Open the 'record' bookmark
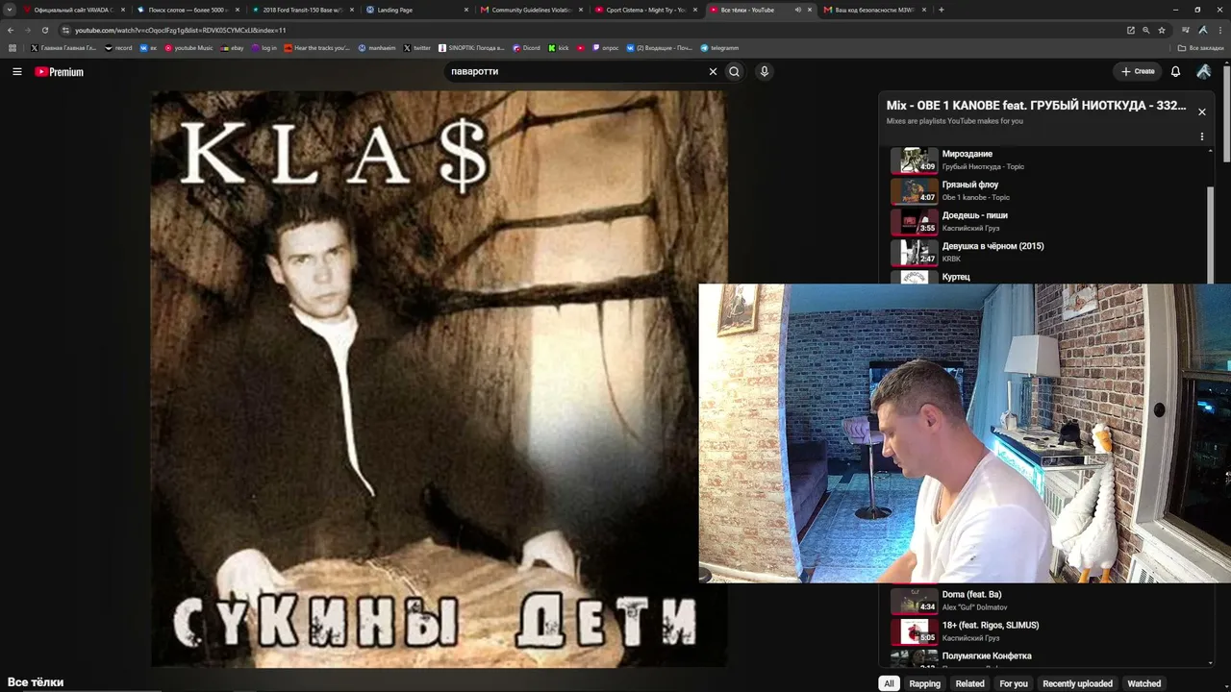This screenshot has height=692, width=1231. [118, 47]
